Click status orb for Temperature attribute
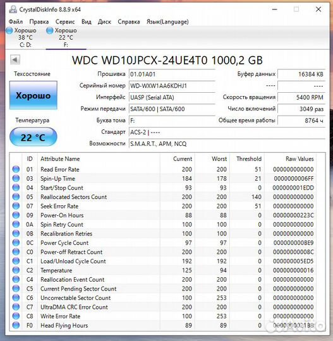 pyautogui.click(x=16, y=270)
